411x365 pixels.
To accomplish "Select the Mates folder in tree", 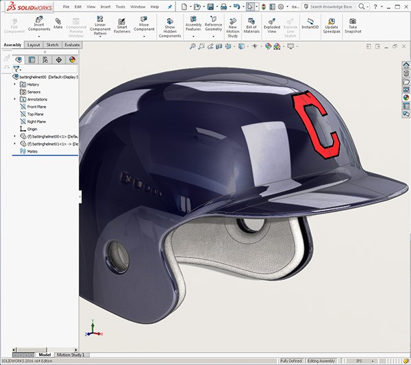I will 29,151.
